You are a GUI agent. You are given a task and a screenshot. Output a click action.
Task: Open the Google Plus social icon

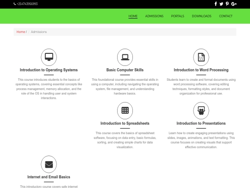234,4
